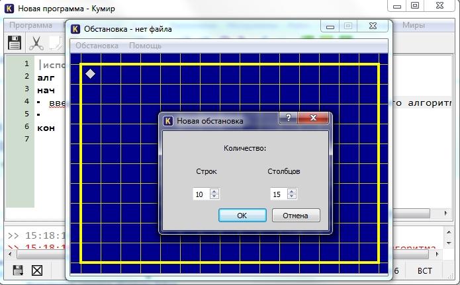Viewport: 460px width, 285px height.
Task: Click the keyword кон on line 6
Action: coord(46,128)
